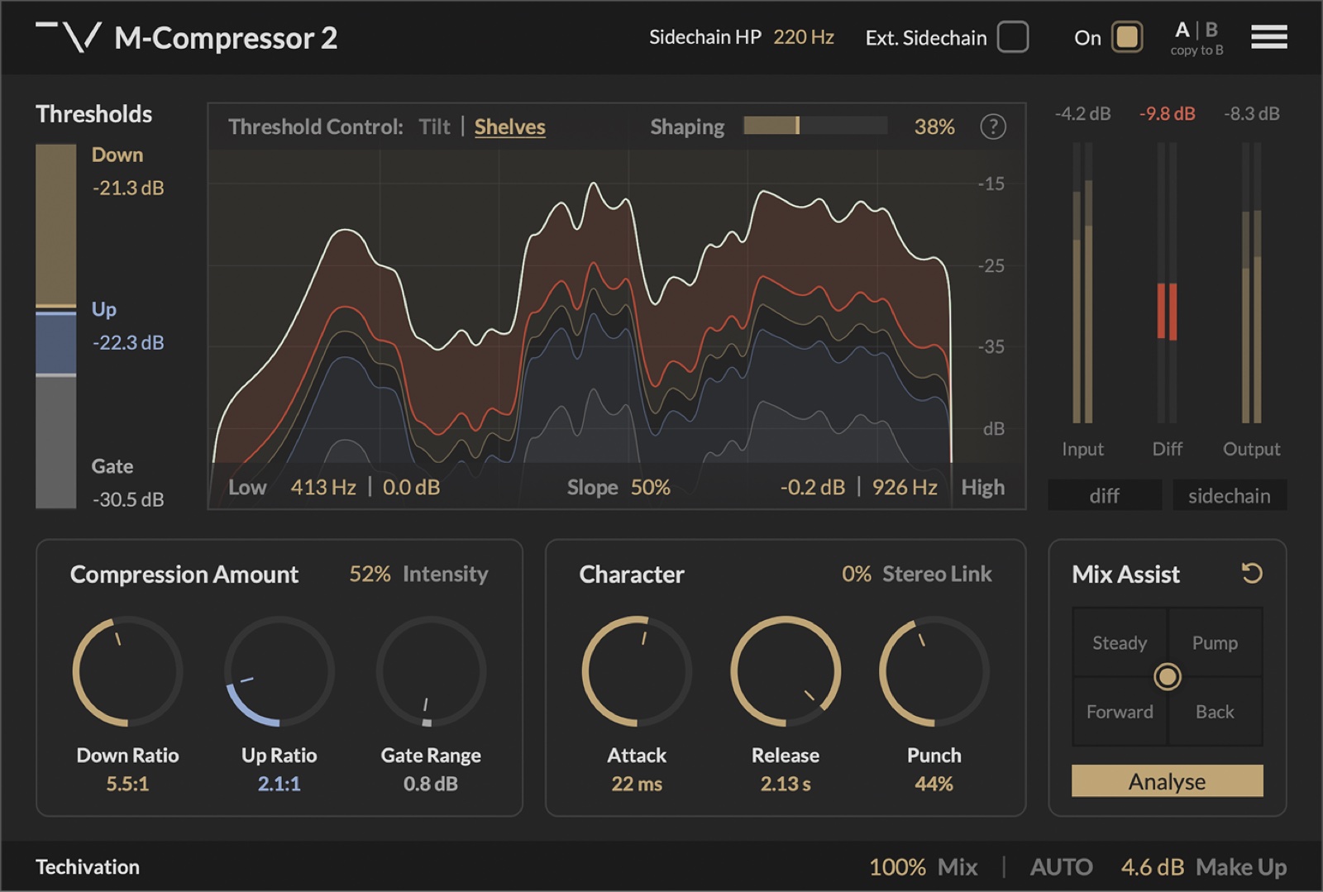Toggle the diff listen button
The image size is (1323, 892).
(x=1104, y=495)
